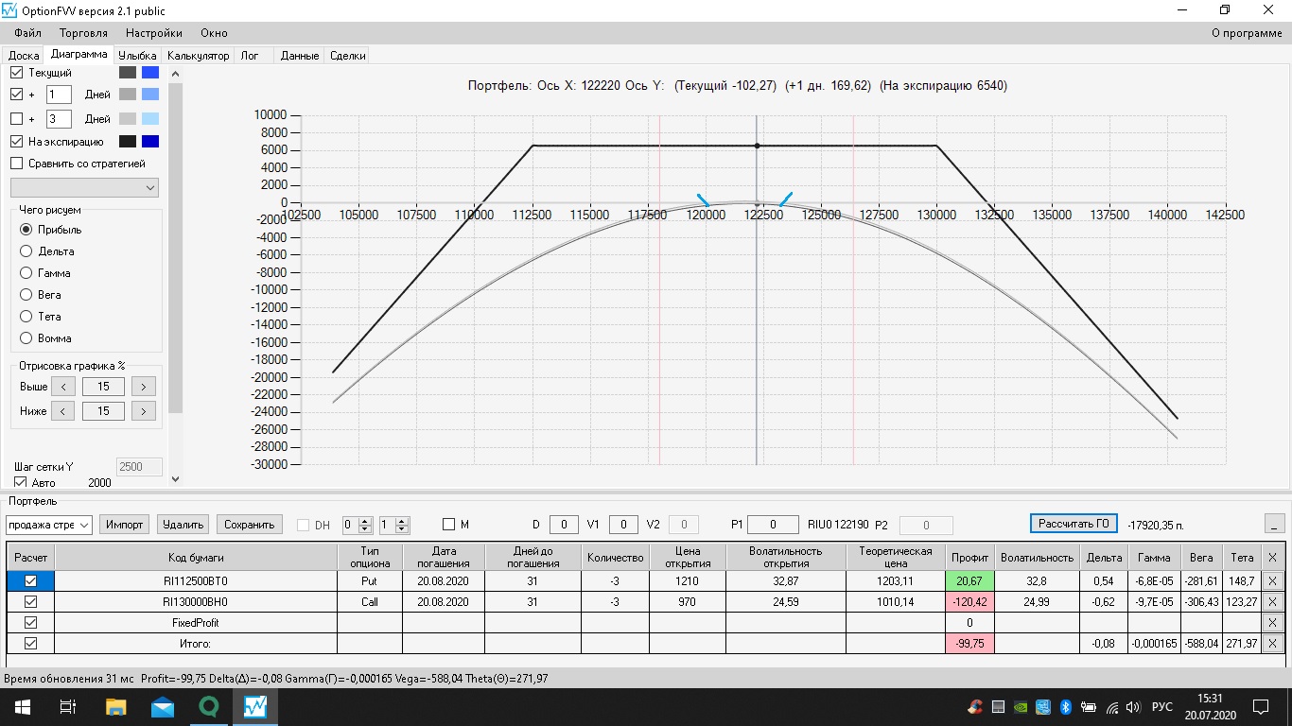
Task: Click the Импорт button
Action: [x=124, y=525]
